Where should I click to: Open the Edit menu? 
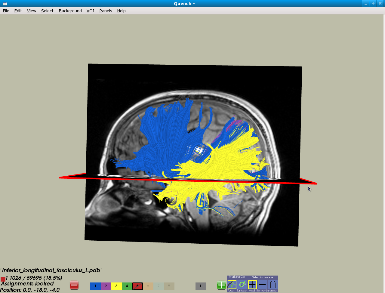(x=18, y=11)
